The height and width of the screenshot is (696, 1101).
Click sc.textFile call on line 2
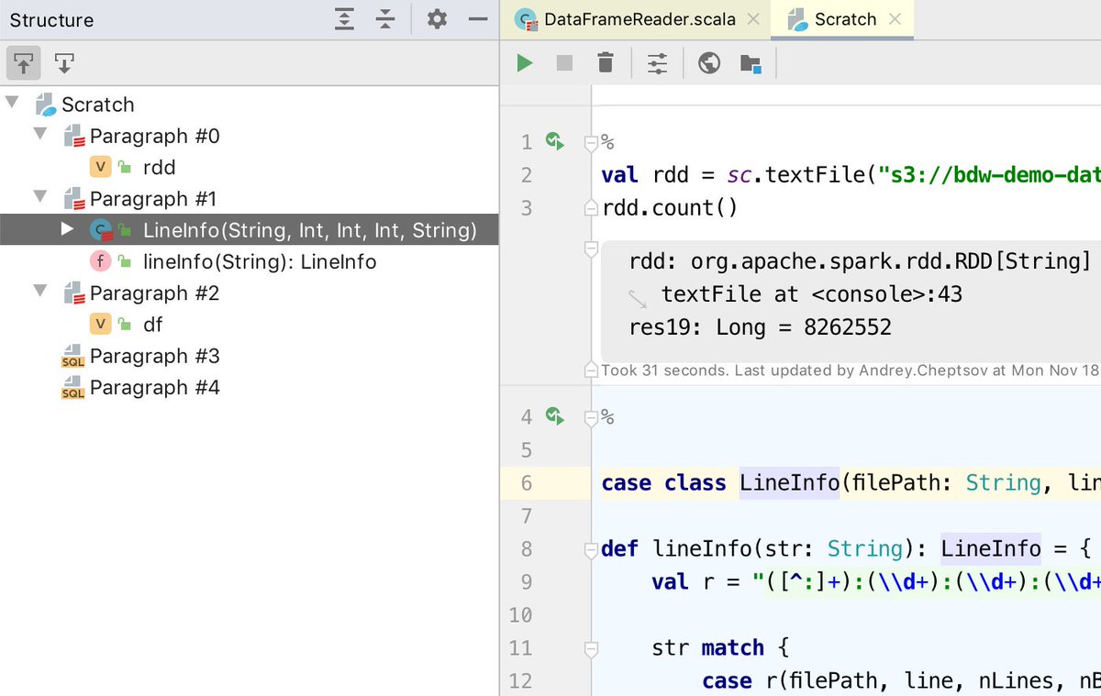(795, 174)
